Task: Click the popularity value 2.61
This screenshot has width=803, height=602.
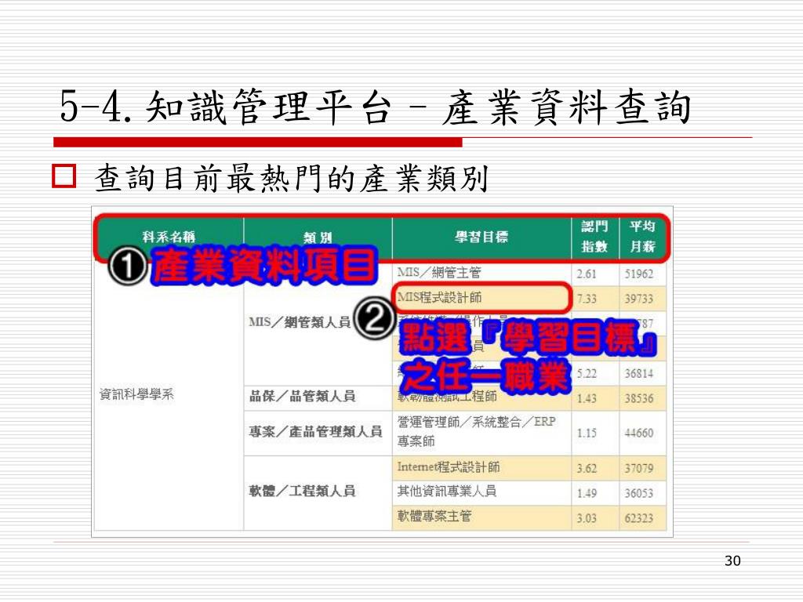Action: tap(587, 274)
